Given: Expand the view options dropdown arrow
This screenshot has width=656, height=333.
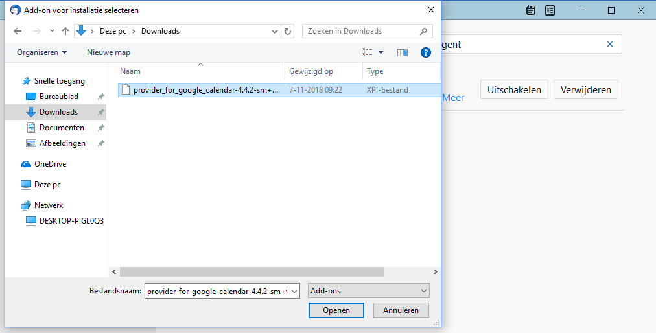Looking at the screenshot, I should [x=381, y=52].
